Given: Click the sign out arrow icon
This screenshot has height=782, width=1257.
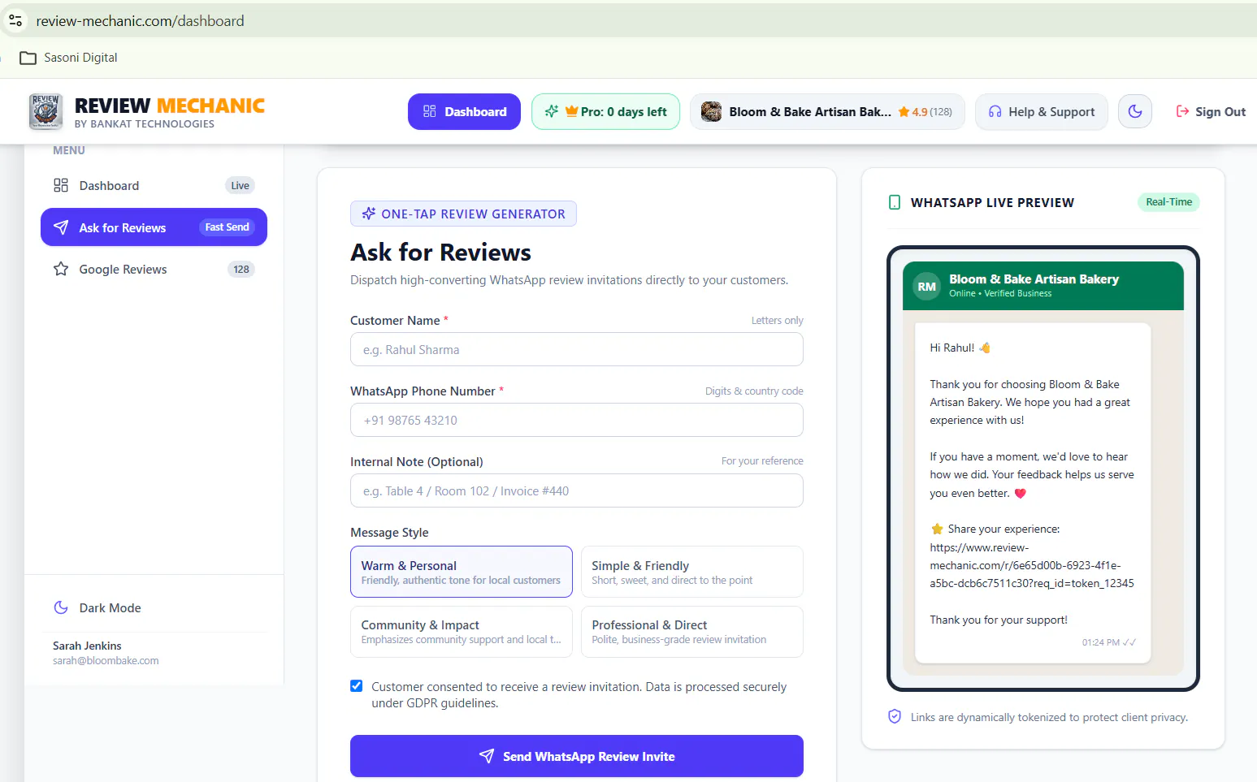Looking at the screenshot, I should tap(1182, 111).
